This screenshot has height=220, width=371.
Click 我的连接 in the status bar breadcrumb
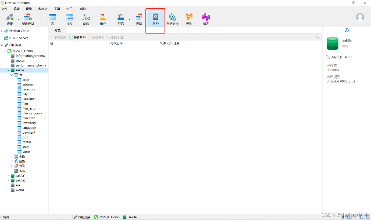(82, 217)
